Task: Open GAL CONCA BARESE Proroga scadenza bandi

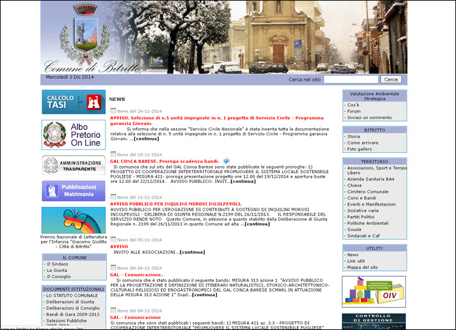Action: [165, 161]
